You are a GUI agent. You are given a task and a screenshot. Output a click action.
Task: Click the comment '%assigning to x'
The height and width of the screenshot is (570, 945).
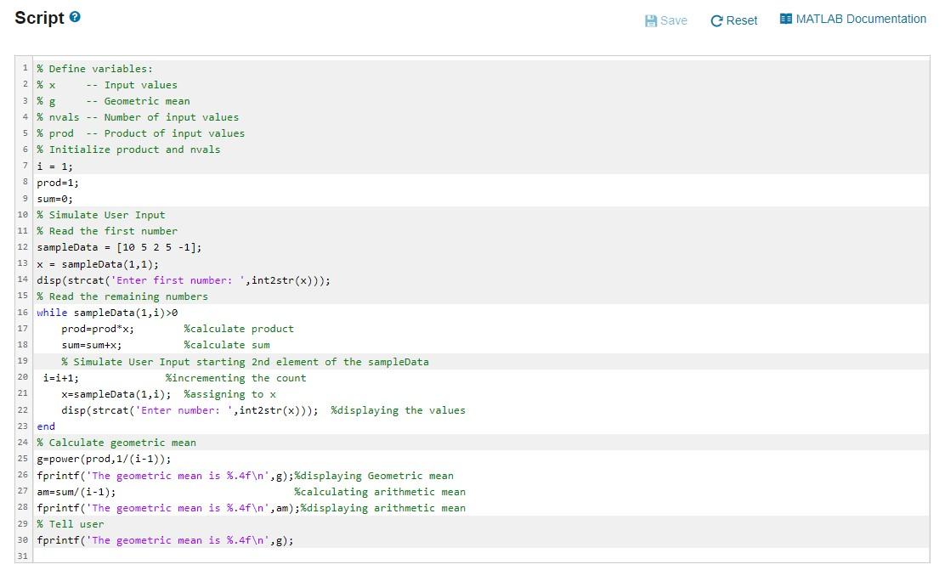230,395
